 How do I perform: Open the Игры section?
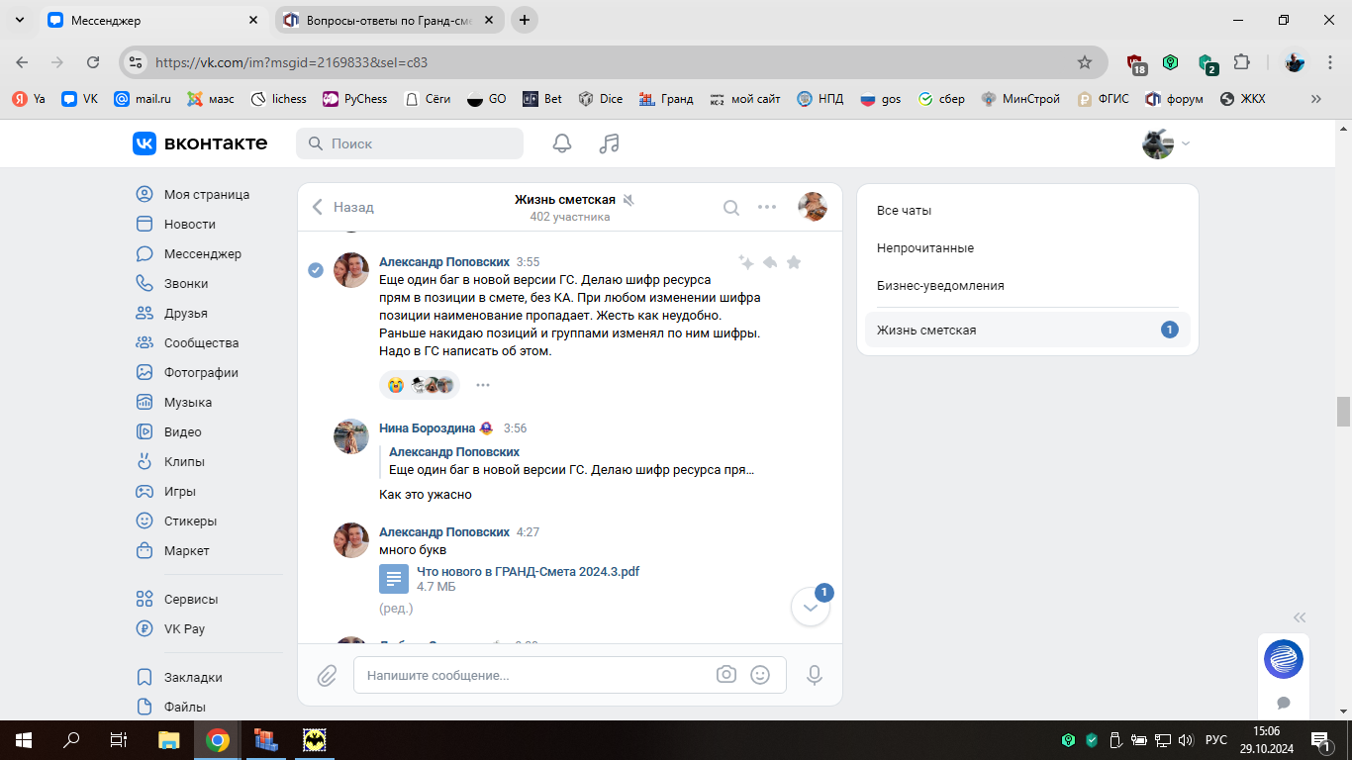(x=166, y=492)
